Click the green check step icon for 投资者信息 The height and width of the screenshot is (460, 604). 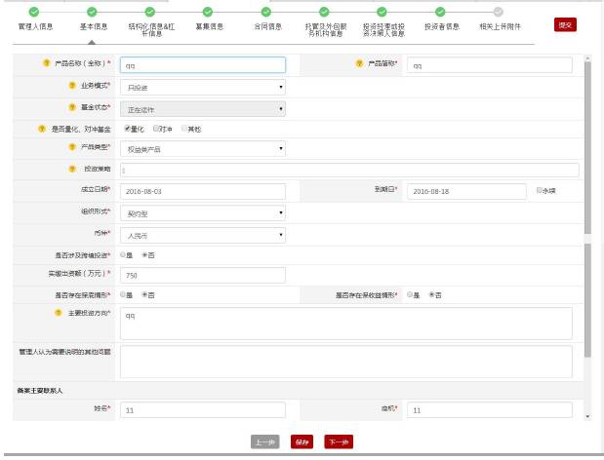[x=440, y=12]
